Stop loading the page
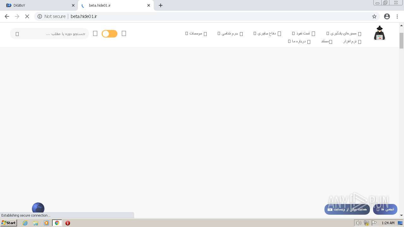404x227 pixels. point(27,16)
